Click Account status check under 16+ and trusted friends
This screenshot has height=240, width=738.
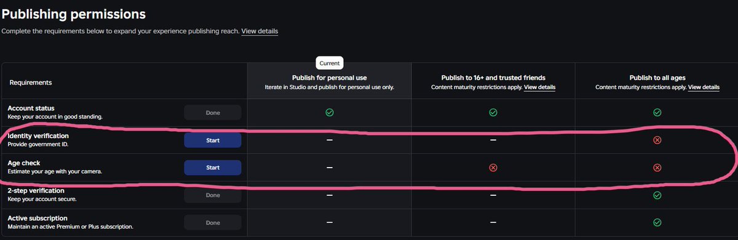pos(493,112)
